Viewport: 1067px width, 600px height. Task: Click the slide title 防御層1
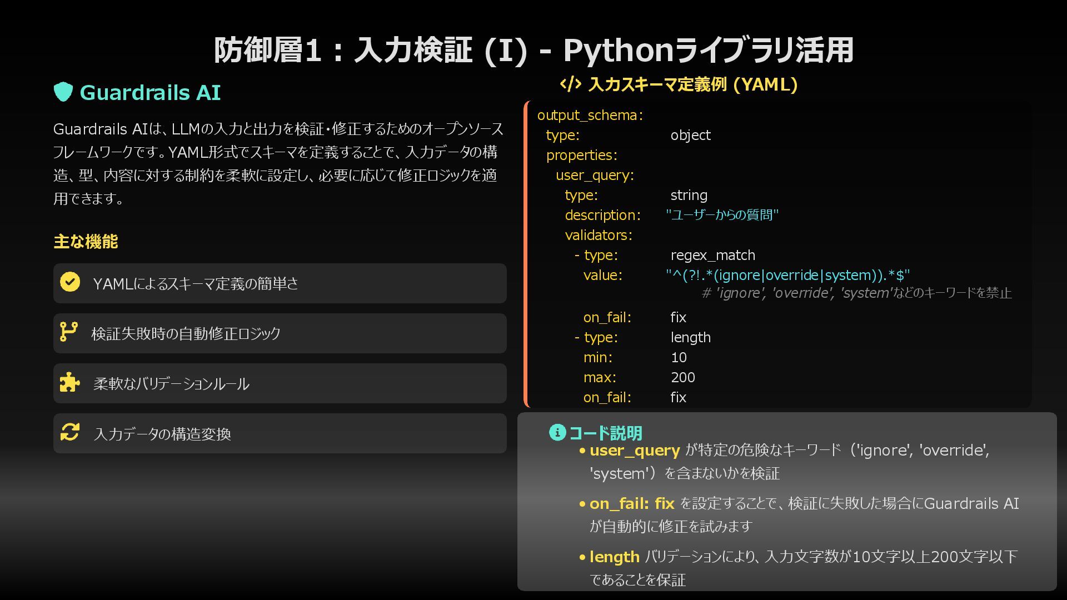(533, 50)
